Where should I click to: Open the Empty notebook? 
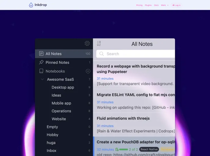pos(64,127)
